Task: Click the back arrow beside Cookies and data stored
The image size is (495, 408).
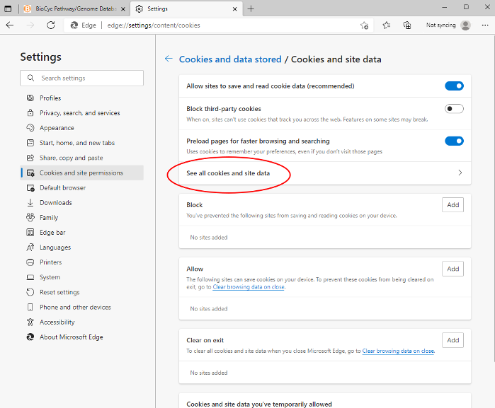Action: [169, 59]
